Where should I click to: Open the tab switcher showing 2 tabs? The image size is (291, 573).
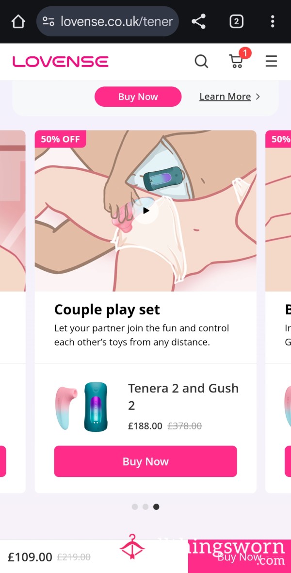[x=236, y=21]
